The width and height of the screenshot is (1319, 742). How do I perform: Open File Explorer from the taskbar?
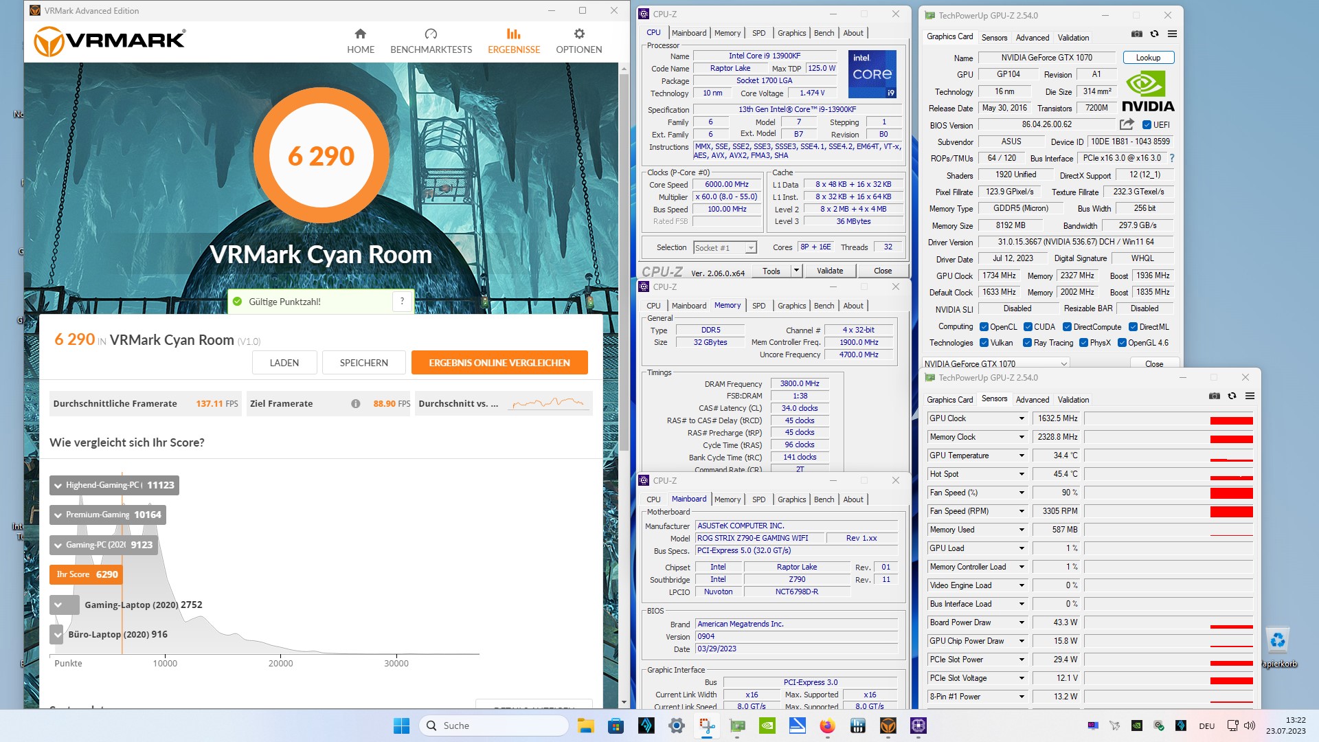585,726
